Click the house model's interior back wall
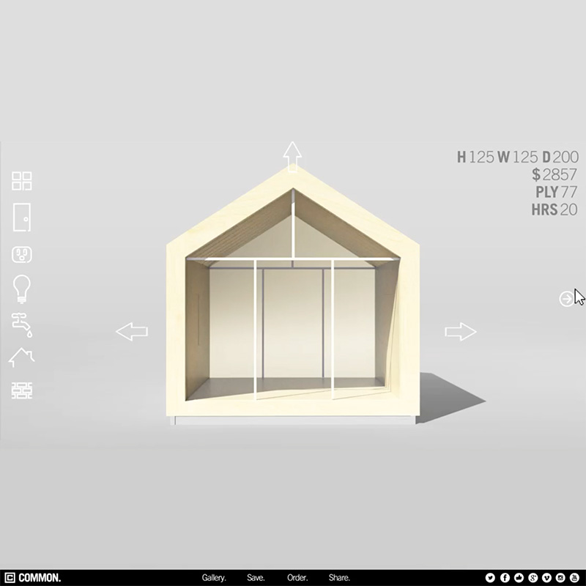Image resolution: width=586 pixels, height=586 pixels. coord(292,323)
